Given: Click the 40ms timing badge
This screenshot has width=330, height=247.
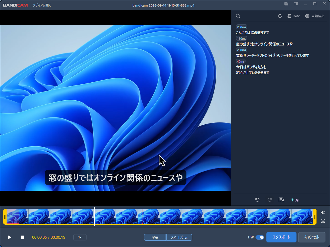Looking at the screenshot, I should click(x=241, y=61).
